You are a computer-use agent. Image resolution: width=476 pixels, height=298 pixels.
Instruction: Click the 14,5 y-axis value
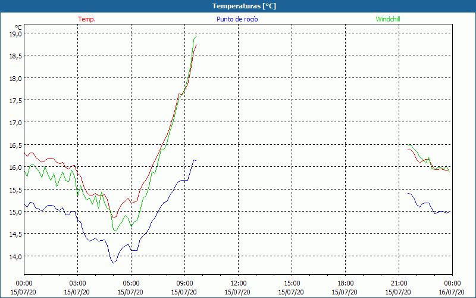pyautogui.click(x=15, y=234)
